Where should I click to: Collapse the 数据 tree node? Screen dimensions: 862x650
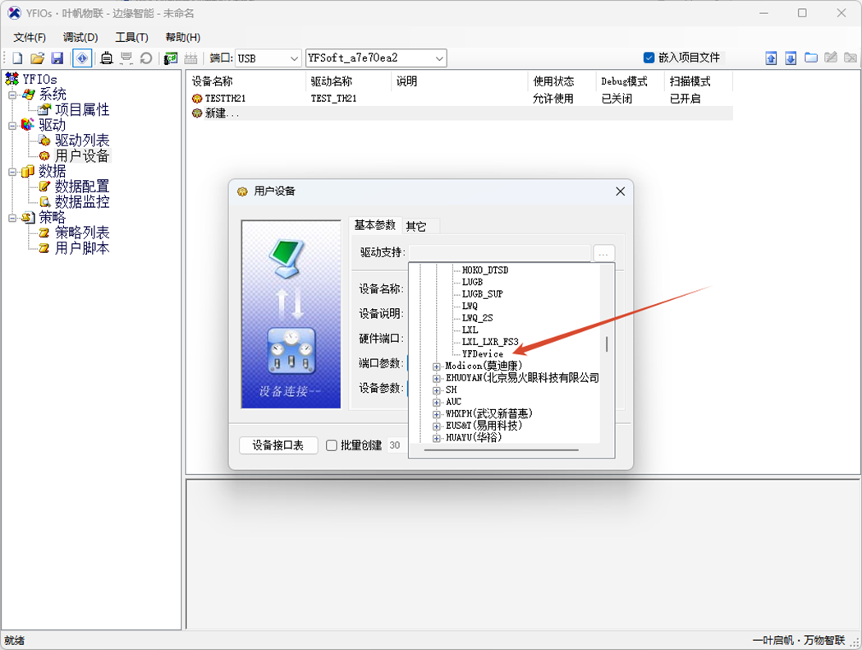tap(12, 173)
